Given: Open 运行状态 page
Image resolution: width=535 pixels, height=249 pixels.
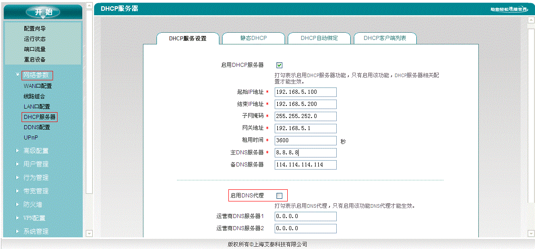Looking at the screenshot, I should pos(35,39).
